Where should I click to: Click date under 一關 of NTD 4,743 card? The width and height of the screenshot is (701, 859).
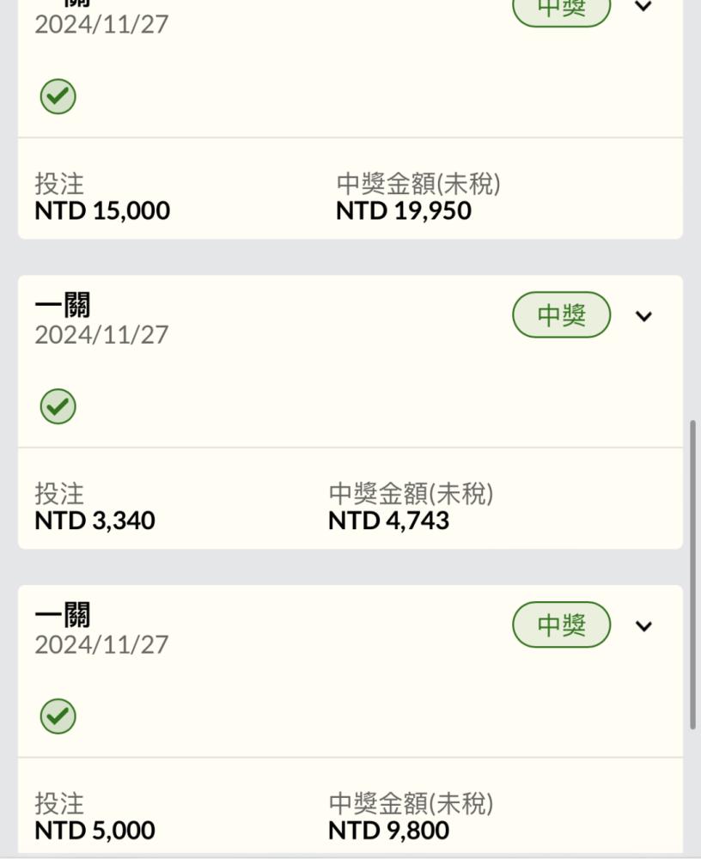(x=101, y=335)
